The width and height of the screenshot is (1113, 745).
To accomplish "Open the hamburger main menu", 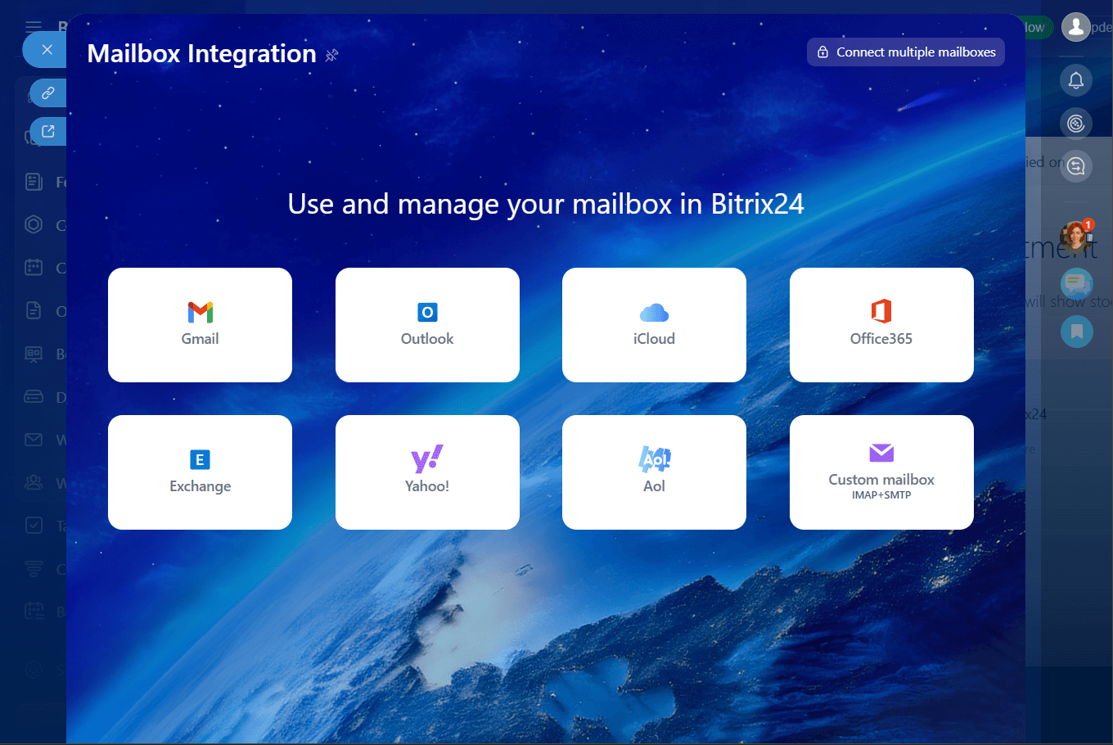I will pyautogui.click(x=34, y=27).
